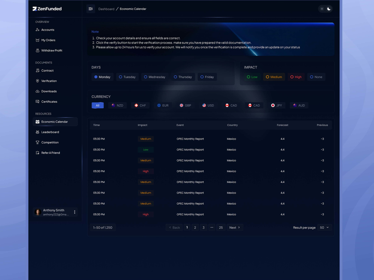
Task: Open Results per page dropdown
Action: (324, 228)
